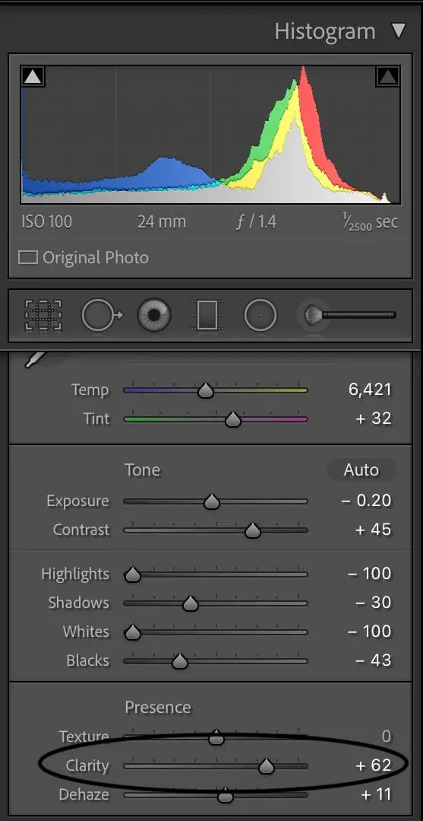Screen dimensions: 423x821
Task: Click the Auto tone button
Action: [x=361, y=470]
